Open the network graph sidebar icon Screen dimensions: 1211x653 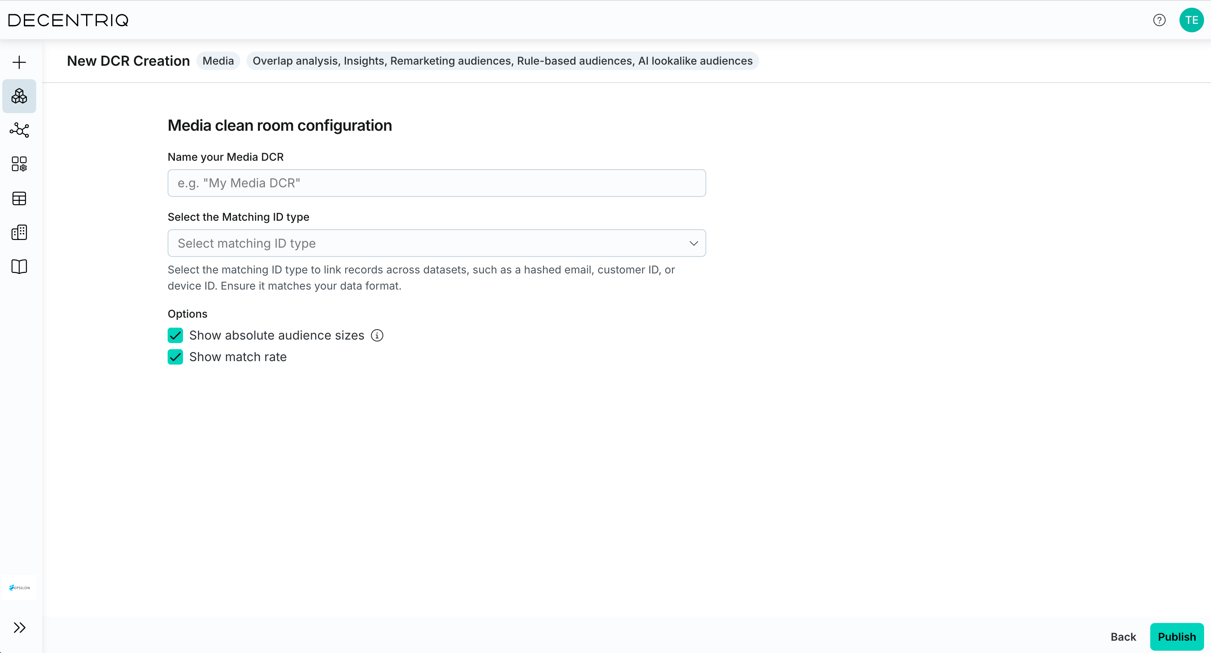pyautogui.click(x=19, y=130)
